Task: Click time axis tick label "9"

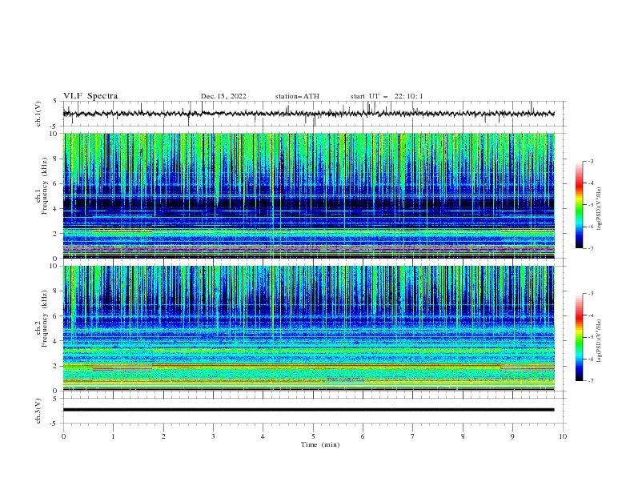Action: coord(512,436)
